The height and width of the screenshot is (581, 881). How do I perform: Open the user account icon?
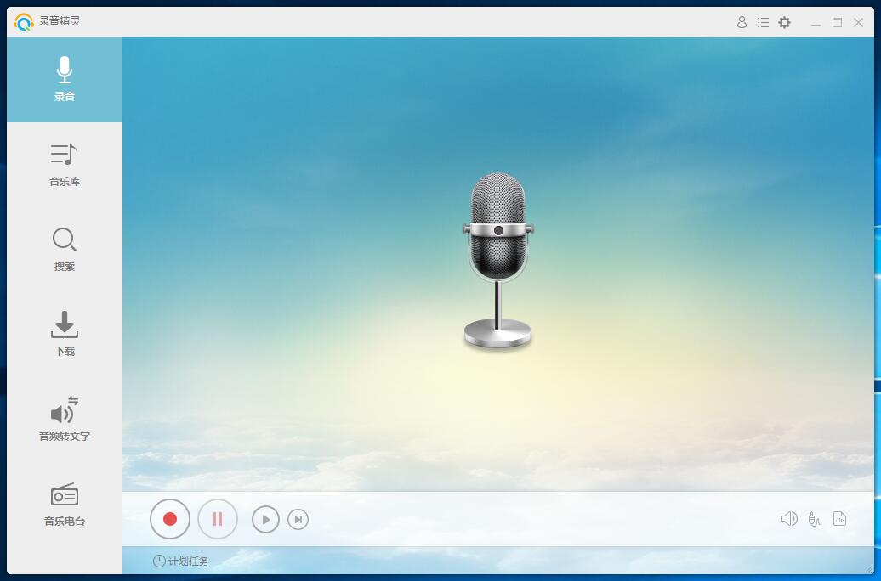point(742,22)
